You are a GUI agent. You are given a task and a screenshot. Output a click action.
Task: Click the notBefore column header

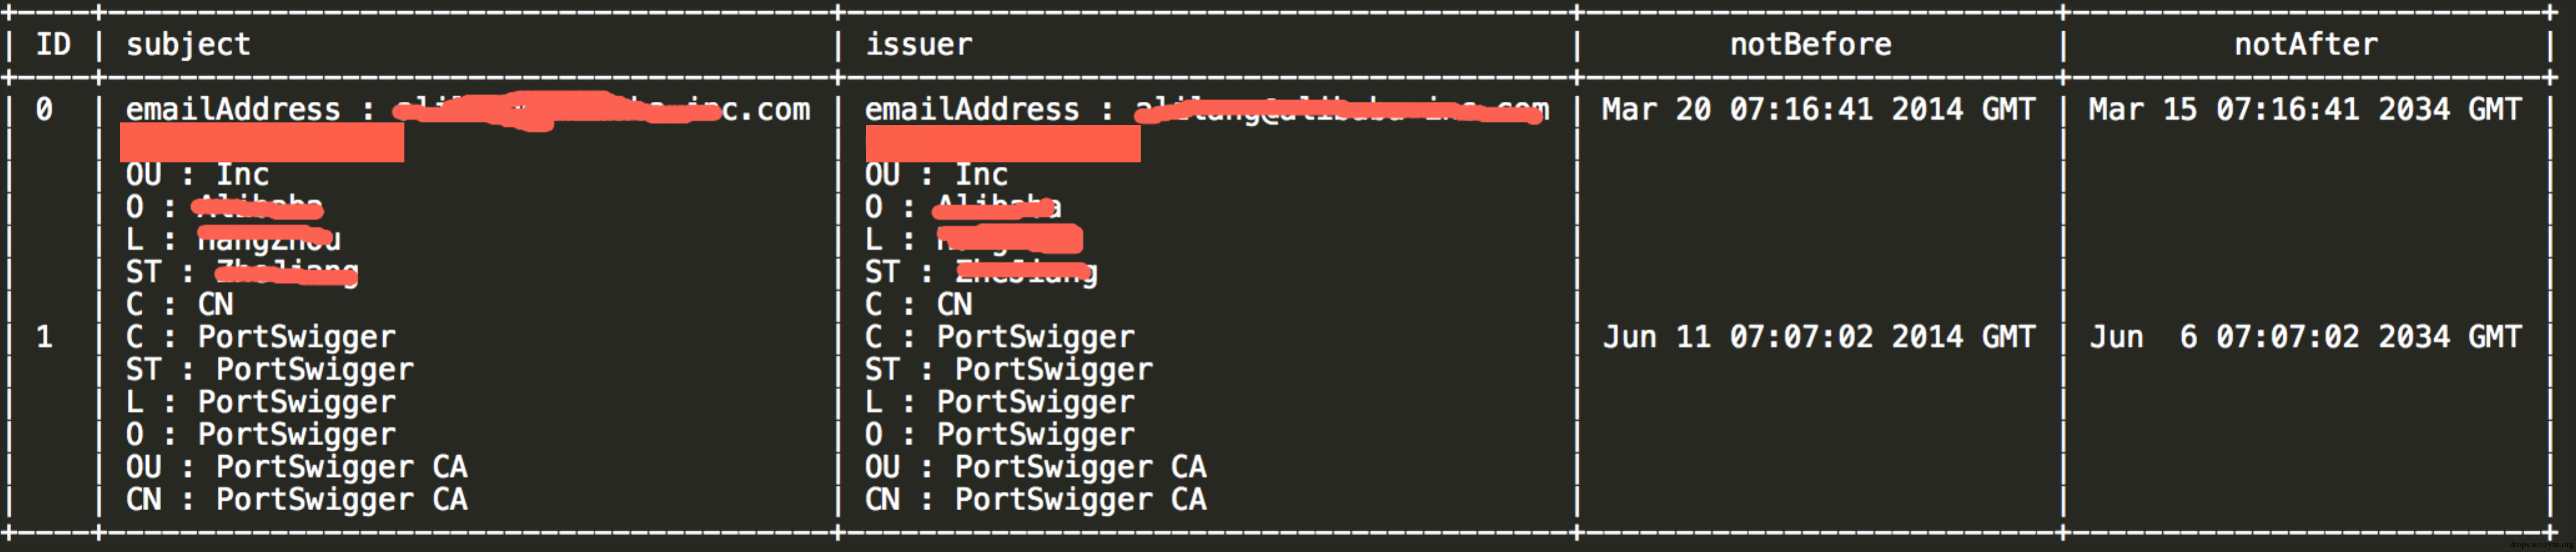pos(1810,44)
